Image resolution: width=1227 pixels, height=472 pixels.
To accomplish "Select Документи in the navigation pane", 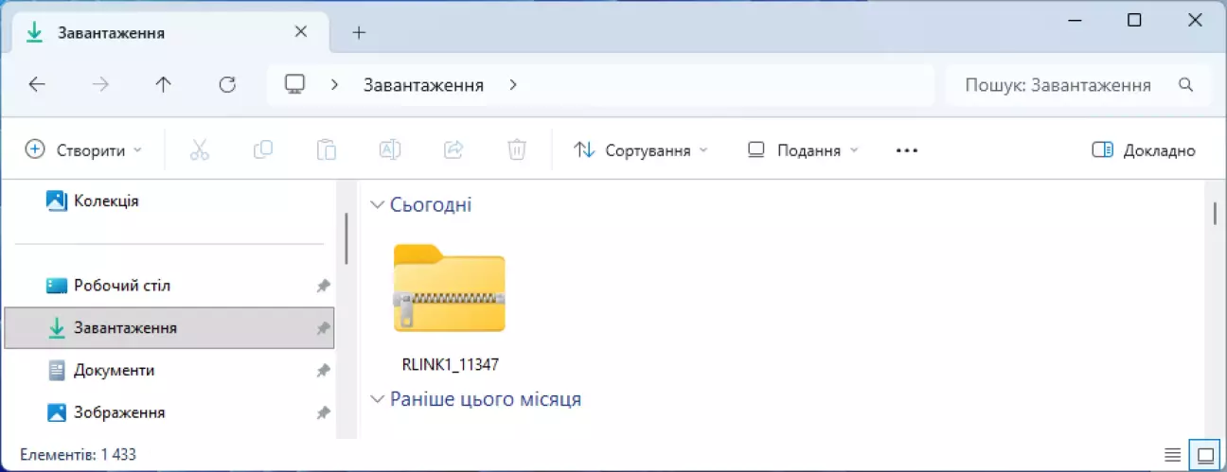I will 114,370.
